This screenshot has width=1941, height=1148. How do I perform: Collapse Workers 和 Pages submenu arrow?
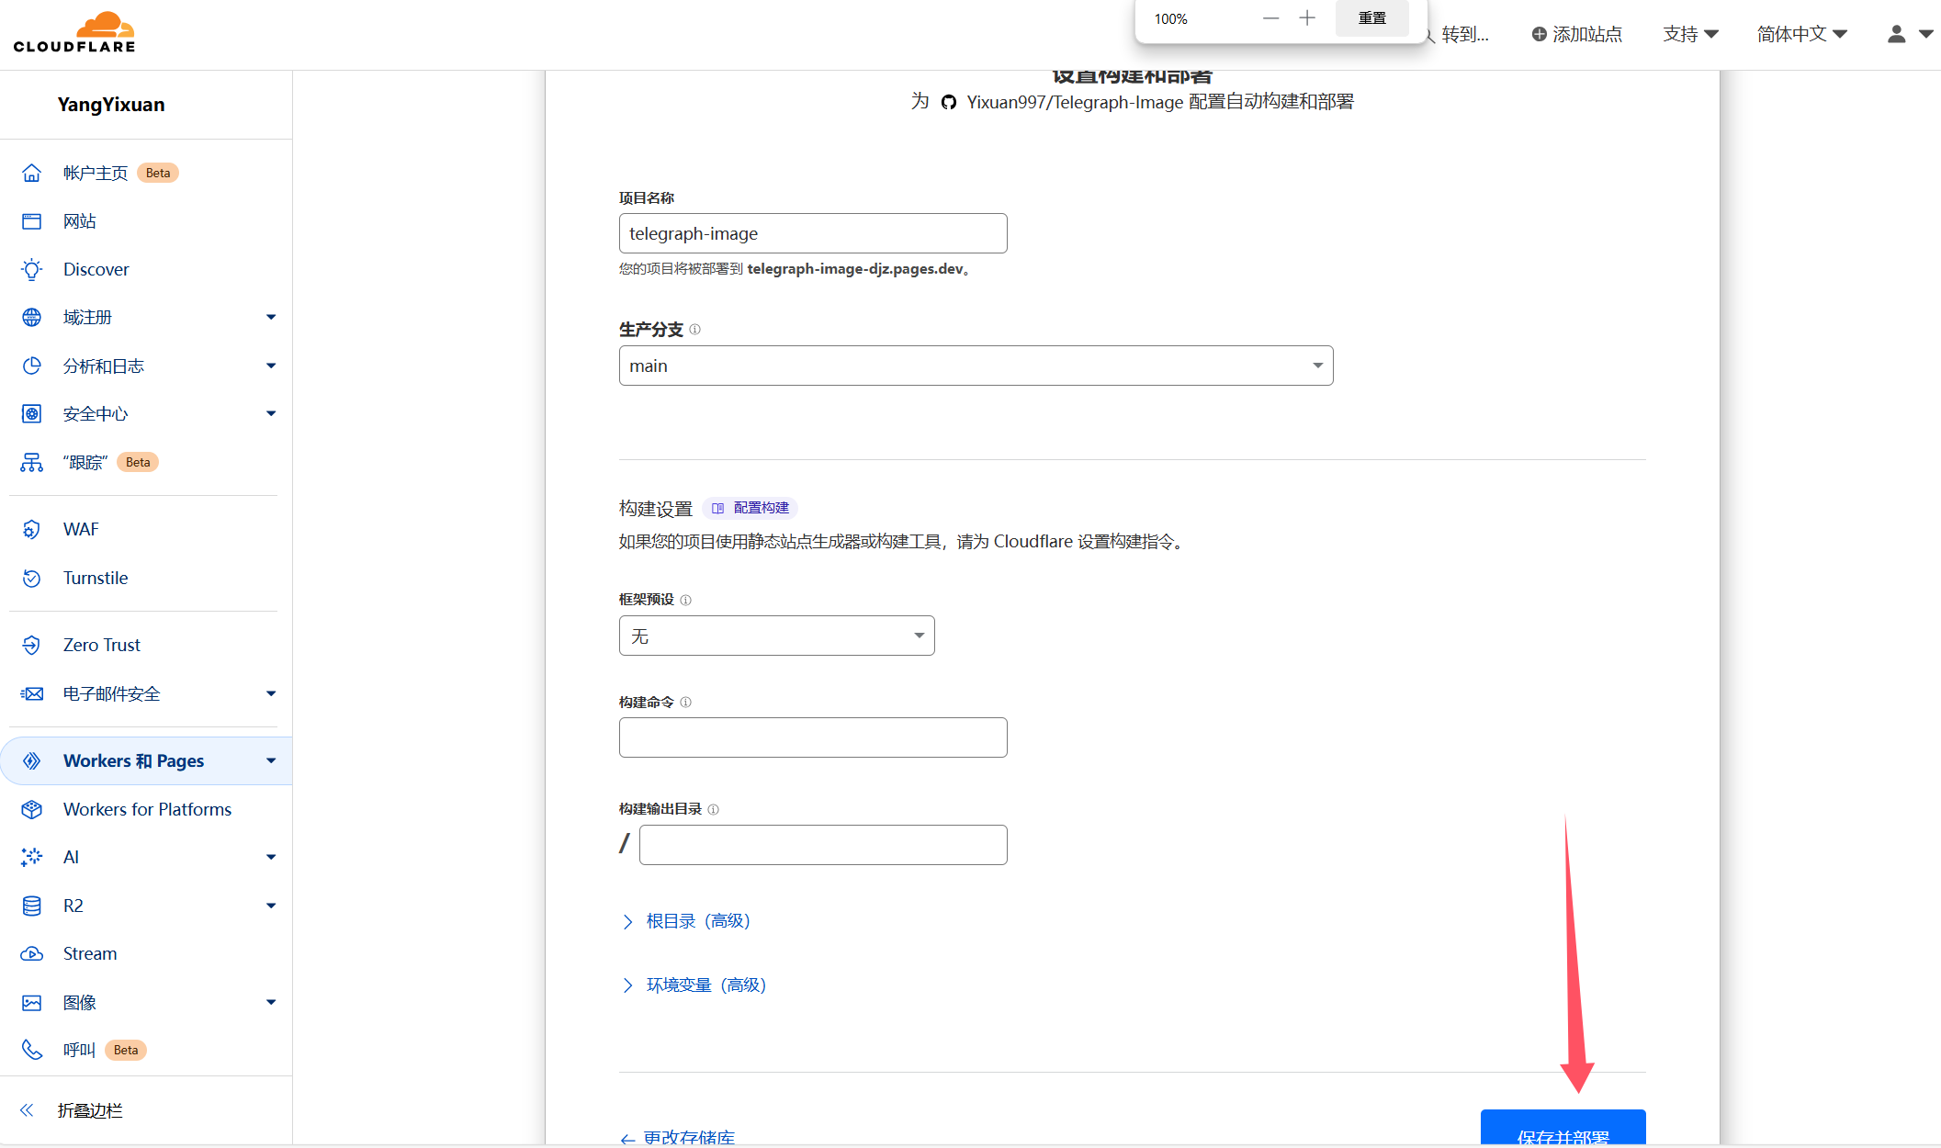(x=271, y=760)
